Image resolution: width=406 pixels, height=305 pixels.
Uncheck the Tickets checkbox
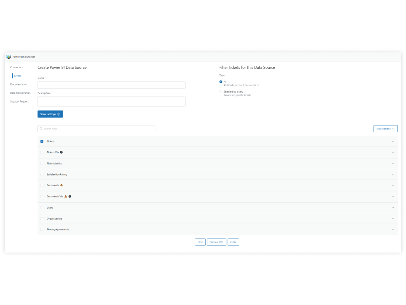point(42,141)
